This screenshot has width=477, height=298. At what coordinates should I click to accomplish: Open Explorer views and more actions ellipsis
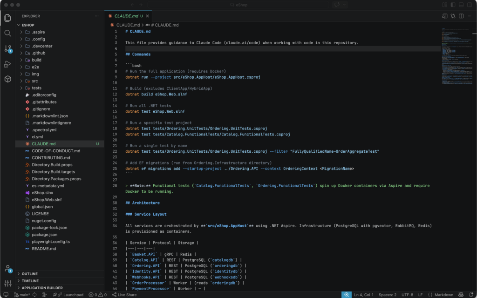click(x=97, y=16)
